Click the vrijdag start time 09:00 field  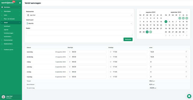pos(87,62)
